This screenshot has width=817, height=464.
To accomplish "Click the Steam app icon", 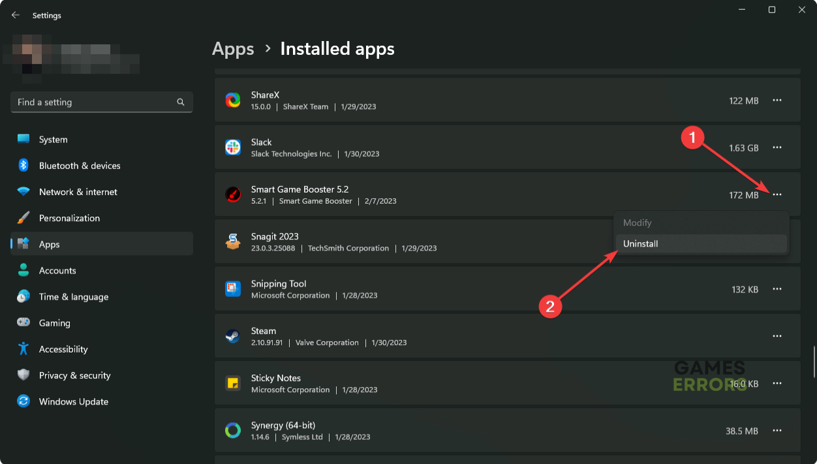I will (x=233, y=336).
